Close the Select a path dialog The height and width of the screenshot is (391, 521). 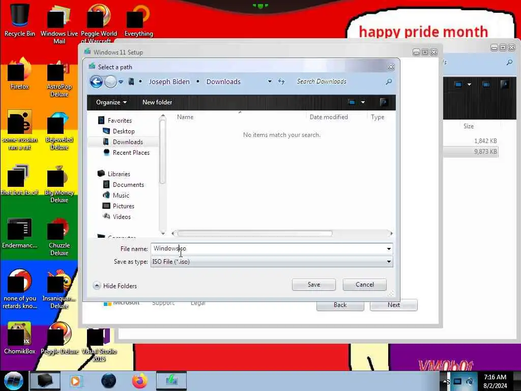tap(391, 67)
